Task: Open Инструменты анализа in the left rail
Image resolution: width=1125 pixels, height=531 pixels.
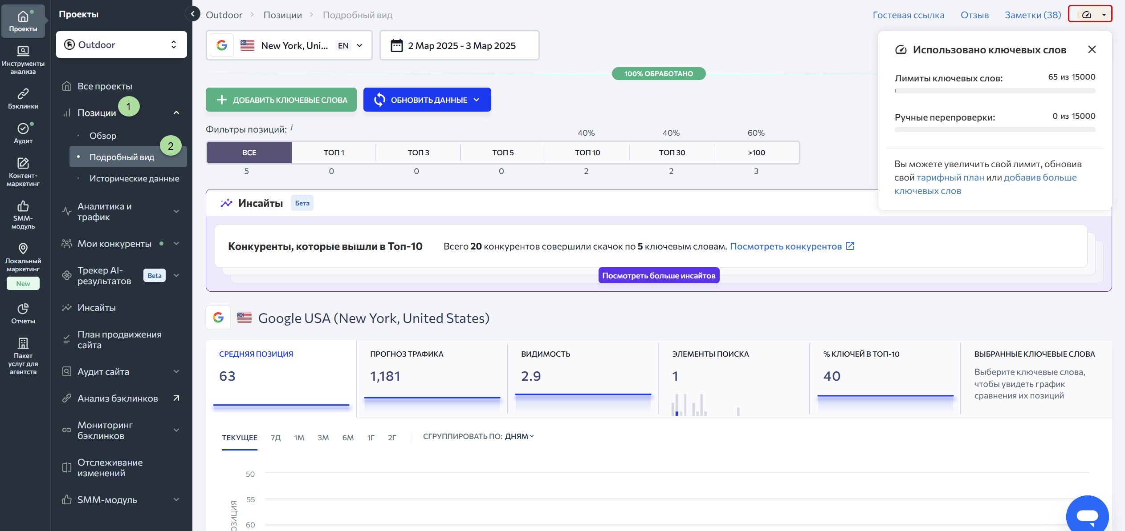Action: [x=23, y=60]
